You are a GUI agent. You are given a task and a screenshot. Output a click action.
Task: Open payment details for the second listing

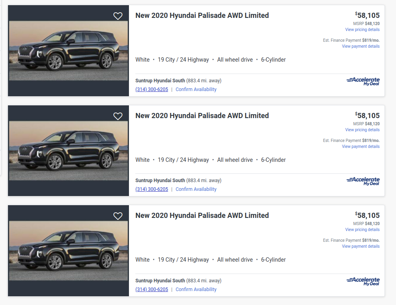point(361,147)
